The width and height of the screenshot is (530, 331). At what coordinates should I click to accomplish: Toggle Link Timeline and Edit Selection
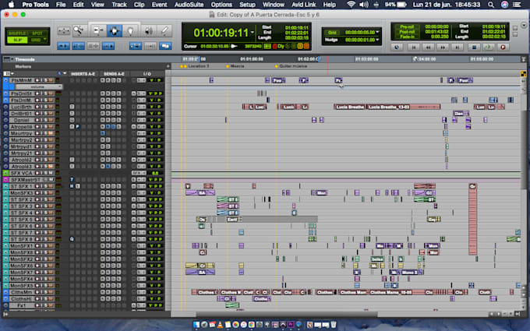coord(79,46)
